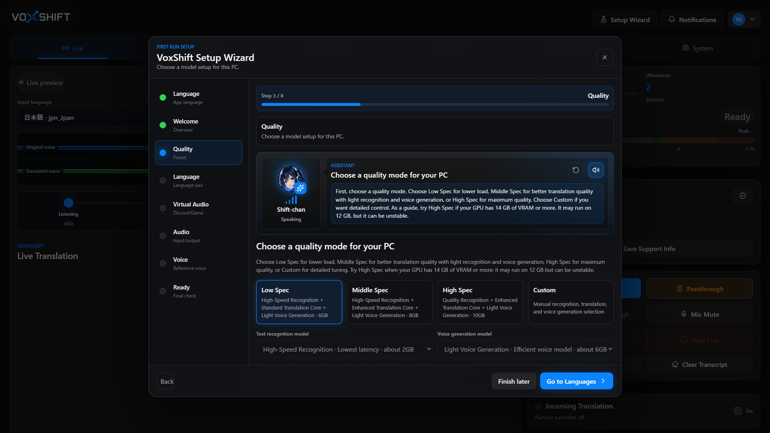Open the Quality Preset step
Viewport: 770px width, 433px height.
pyautogui.click(x=199, y=153)
